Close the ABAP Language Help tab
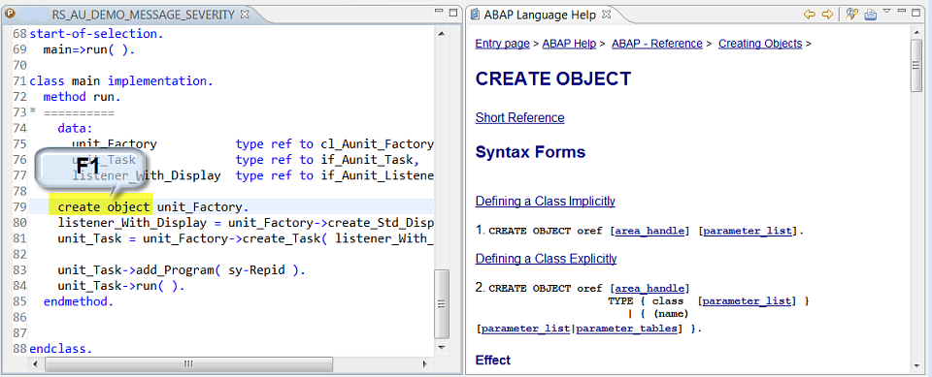 (x=606, y=15)
